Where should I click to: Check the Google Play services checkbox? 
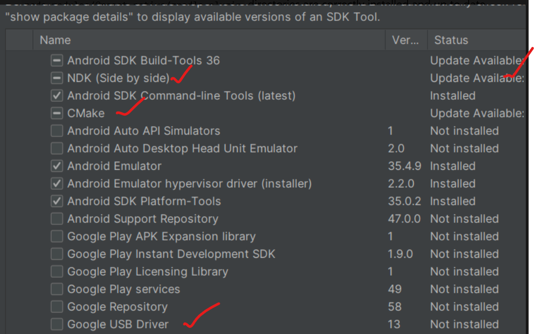click(56, 289)
